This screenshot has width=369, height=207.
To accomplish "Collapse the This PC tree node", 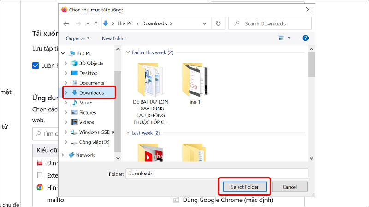I will click(63, 53).
